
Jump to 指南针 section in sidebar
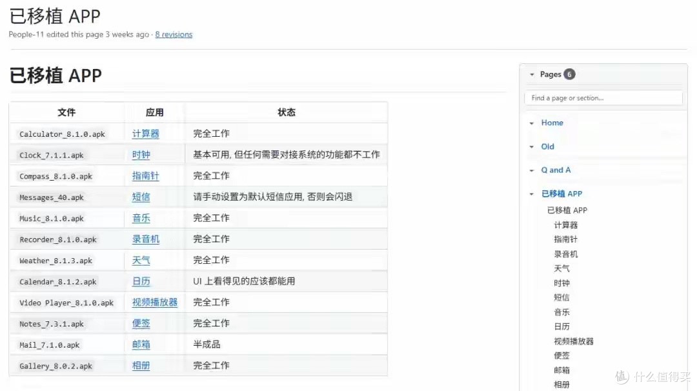point(565,239)
